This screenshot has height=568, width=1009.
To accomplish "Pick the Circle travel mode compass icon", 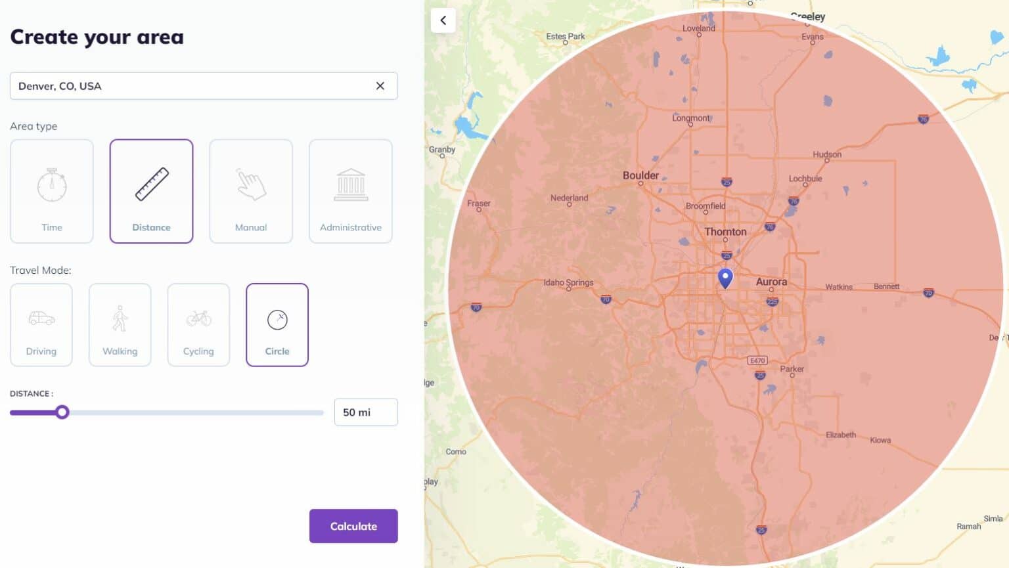I will (277, 319).
